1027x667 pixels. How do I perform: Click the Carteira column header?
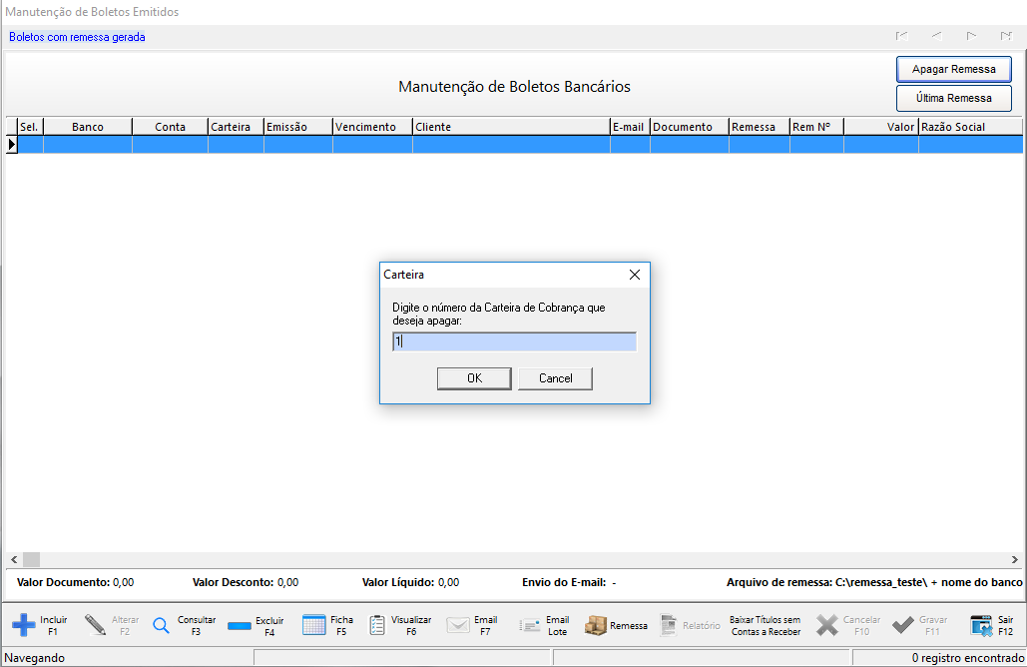236,127
